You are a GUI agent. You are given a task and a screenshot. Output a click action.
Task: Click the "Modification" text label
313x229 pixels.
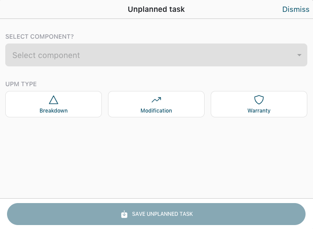pos(156,111)
